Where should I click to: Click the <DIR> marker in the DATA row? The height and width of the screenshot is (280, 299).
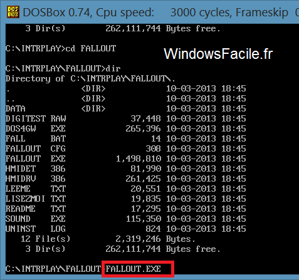[93, 108]
